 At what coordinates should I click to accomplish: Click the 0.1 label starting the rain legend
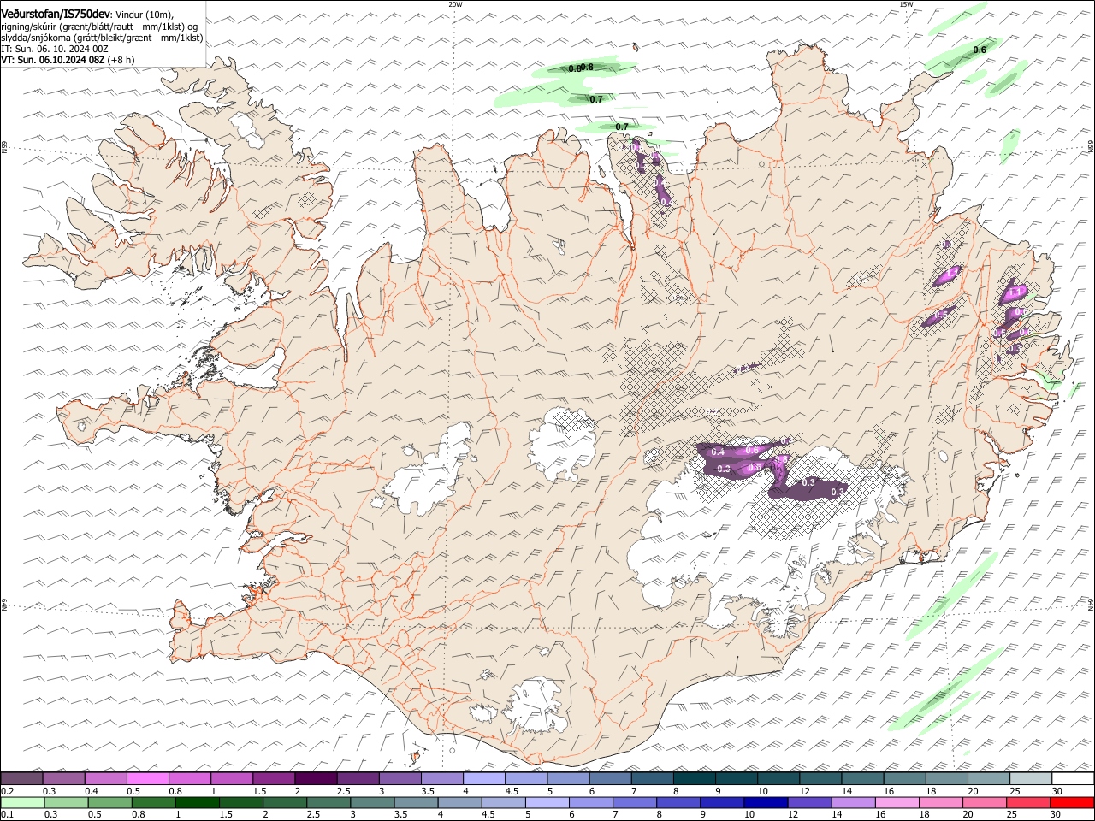pos(7,815)
